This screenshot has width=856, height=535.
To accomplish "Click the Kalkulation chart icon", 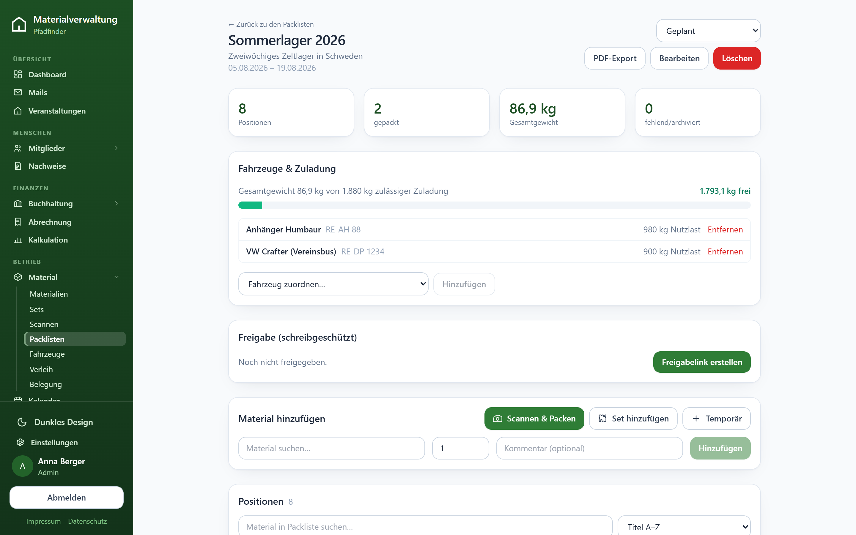I will point(18,240).
